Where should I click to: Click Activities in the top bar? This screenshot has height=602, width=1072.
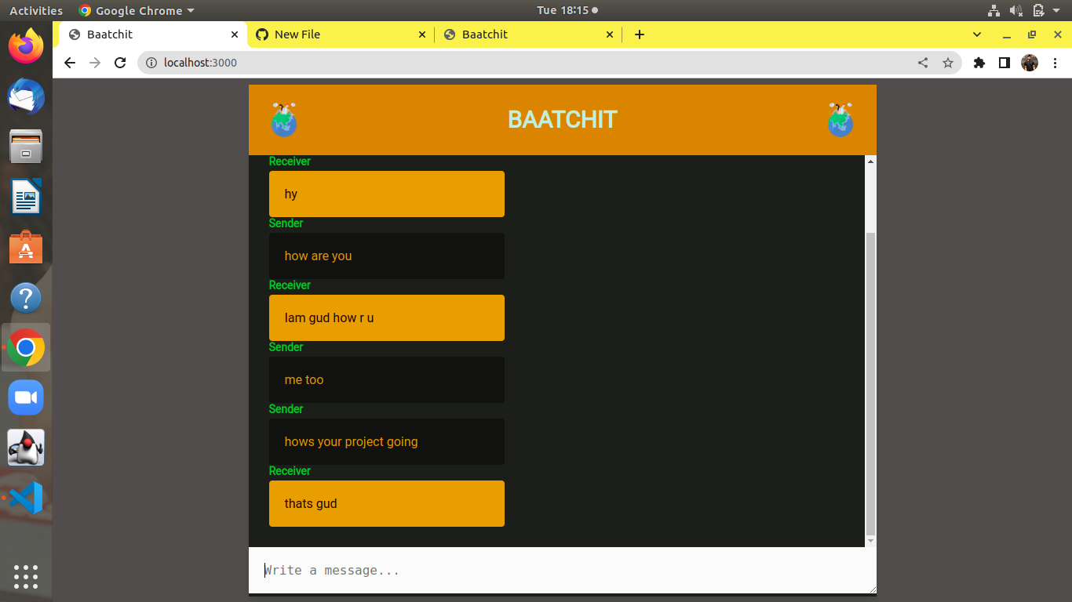[x=36, y=10]
